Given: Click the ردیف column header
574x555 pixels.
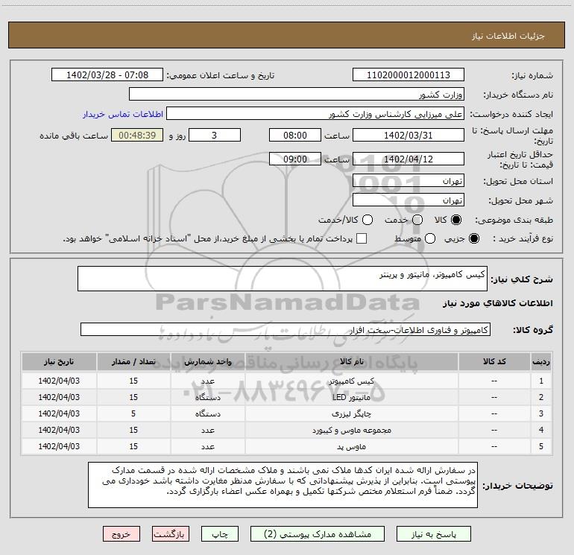Looking at the screenshot, I should click(x=541, y=361).
